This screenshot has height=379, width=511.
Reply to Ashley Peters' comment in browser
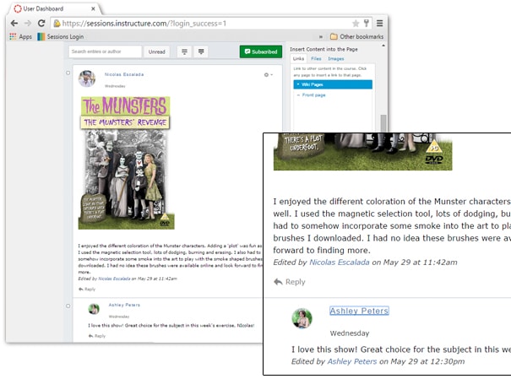97,336
